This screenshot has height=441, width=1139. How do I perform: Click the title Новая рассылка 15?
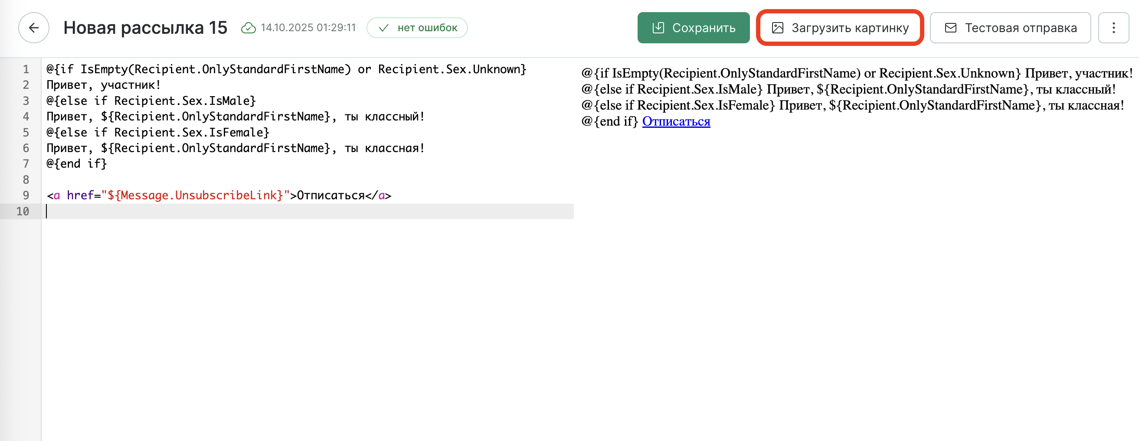pyautogui.click(x=145, y=28)
